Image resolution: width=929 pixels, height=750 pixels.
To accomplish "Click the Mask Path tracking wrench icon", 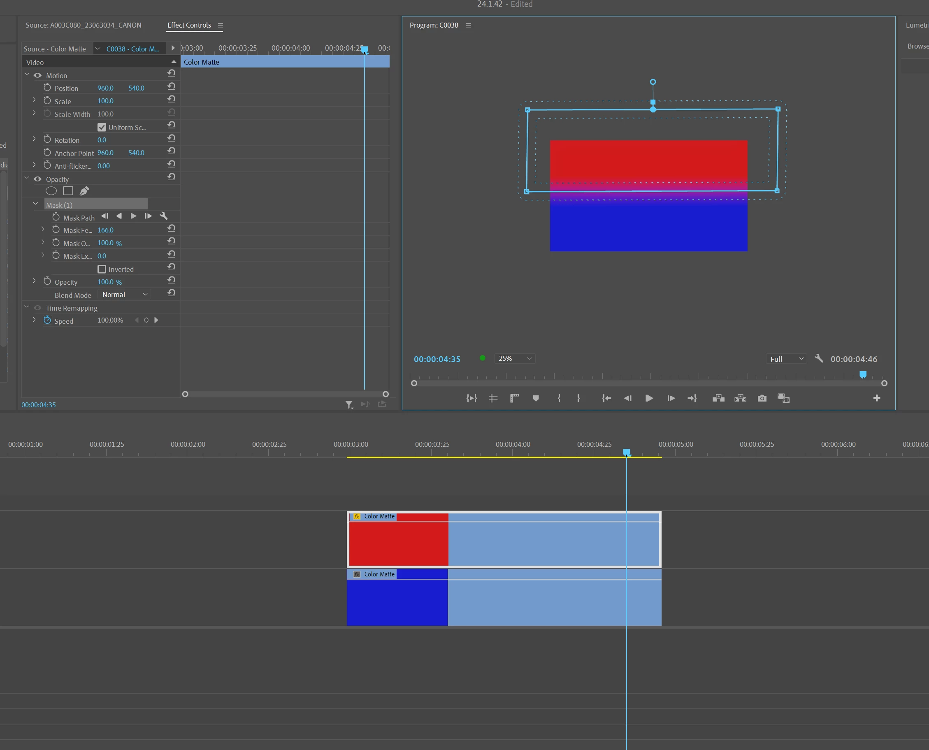I will 164,216.
